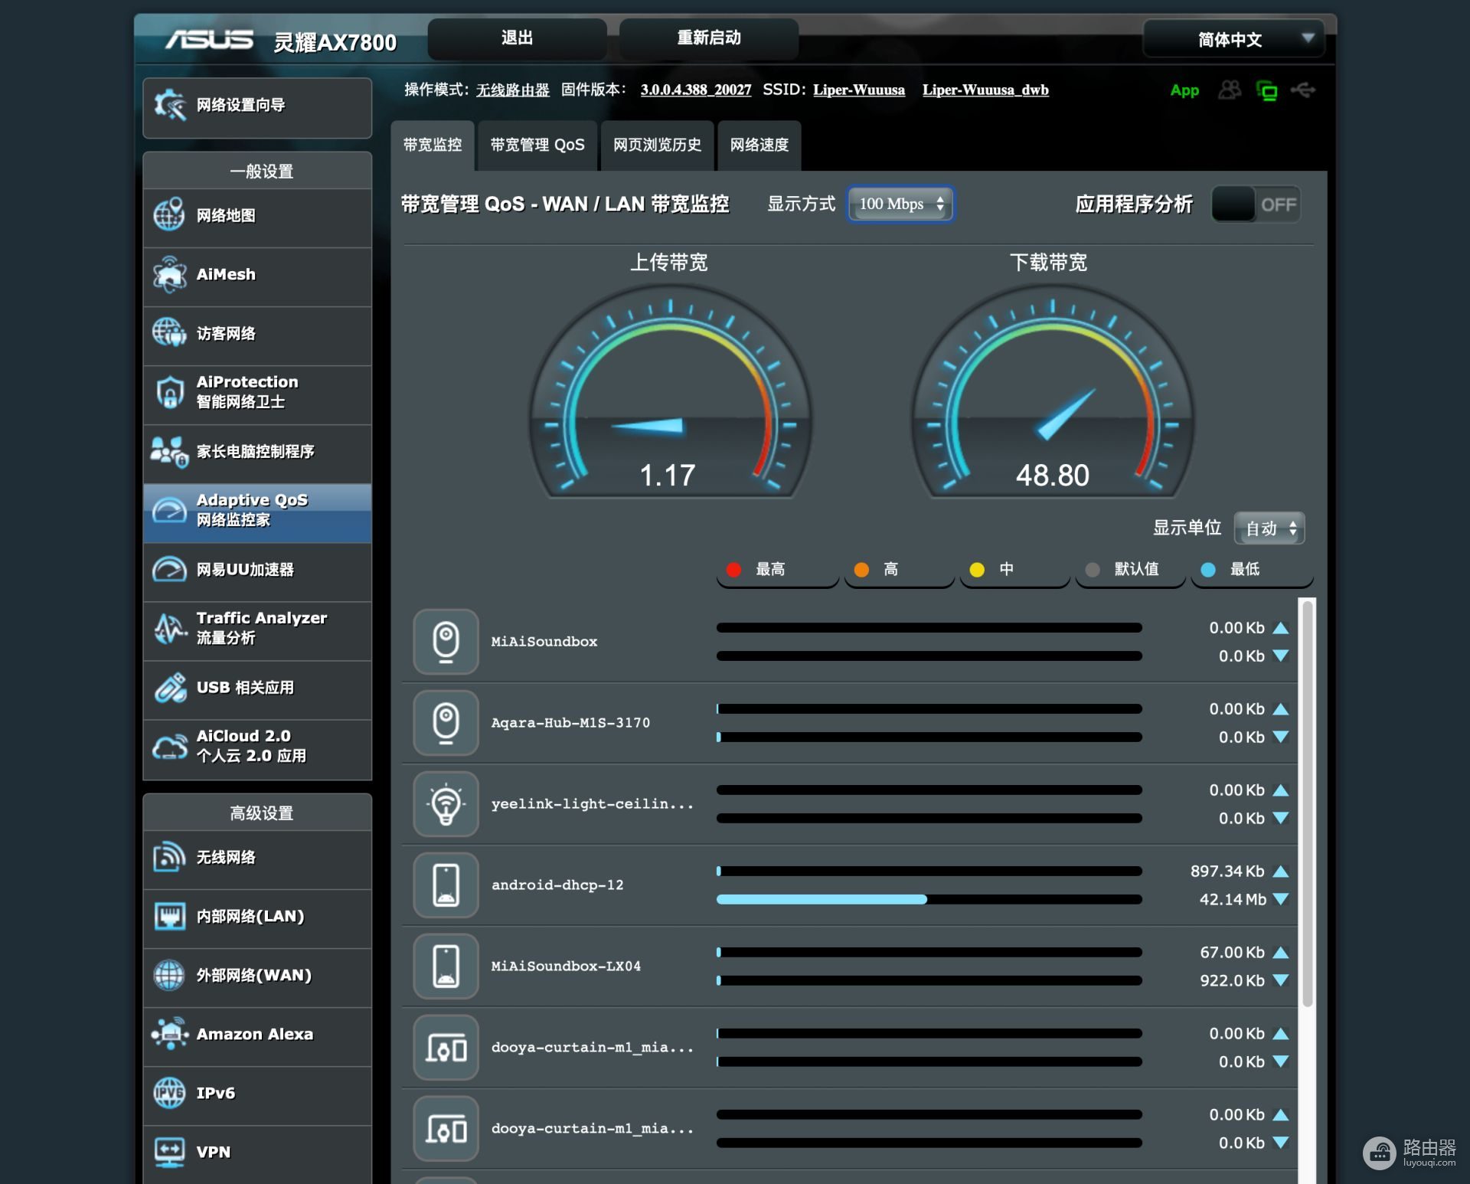Screen dimensions: 1470x1184
Task: Click the AiProtection shield lock icon
Action: pos(169,393)
